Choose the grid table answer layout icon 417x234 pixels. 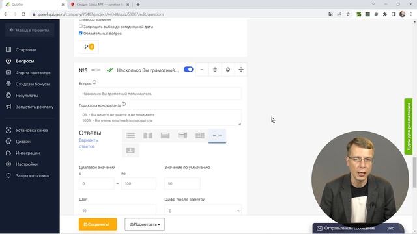(x=200, y=136)
